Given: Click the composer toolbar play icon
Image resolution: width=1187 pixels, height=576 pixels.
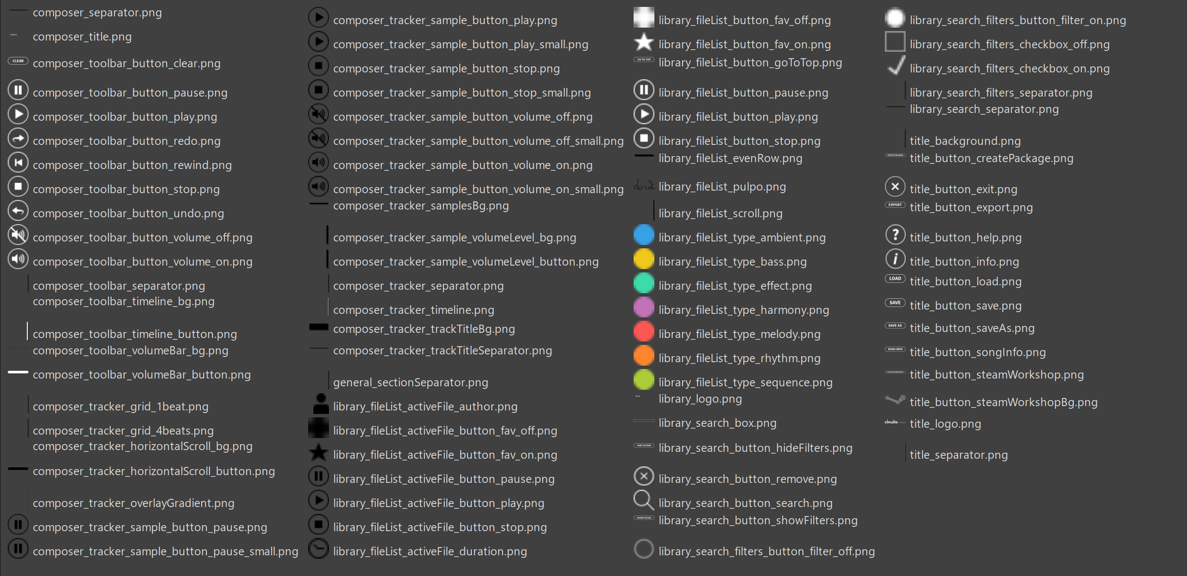Looking at the screenshot, I should [x=18, y=114].
